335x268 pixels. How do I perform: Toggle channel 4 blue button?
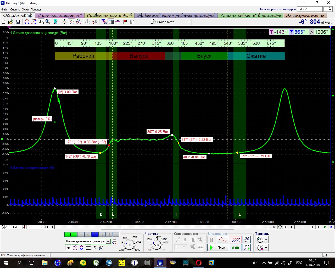pos(95,234)
